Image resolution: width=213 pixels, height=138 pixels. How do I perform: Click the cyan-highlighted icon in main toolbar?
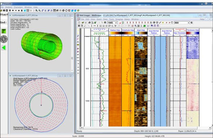[x=25, y=11]
